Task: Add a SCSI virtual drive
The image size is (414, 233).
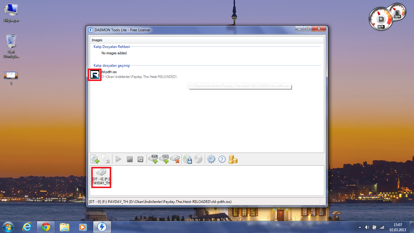Action: (164, 159)
